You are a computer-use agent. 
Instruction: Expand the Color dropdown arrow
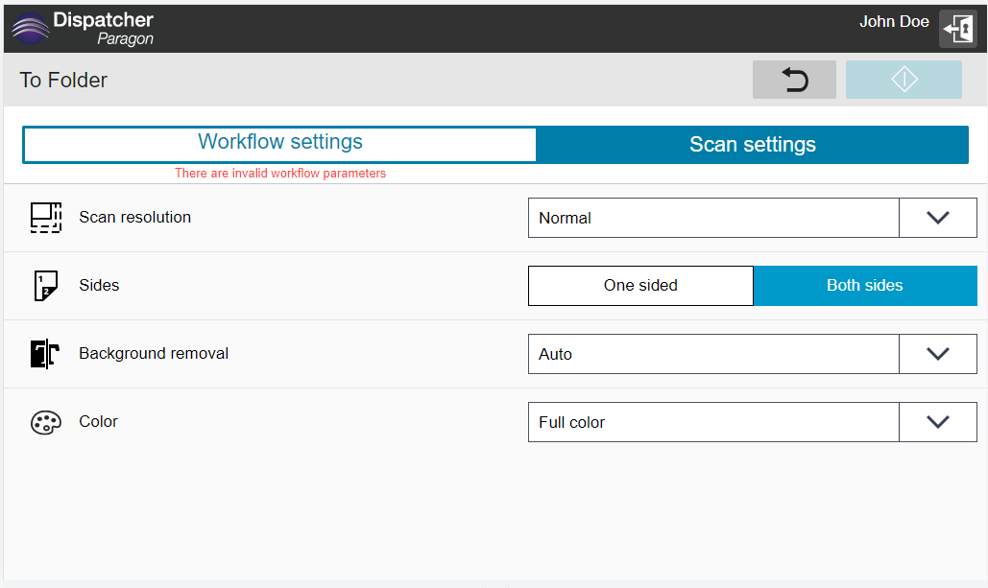coord(937,422)
